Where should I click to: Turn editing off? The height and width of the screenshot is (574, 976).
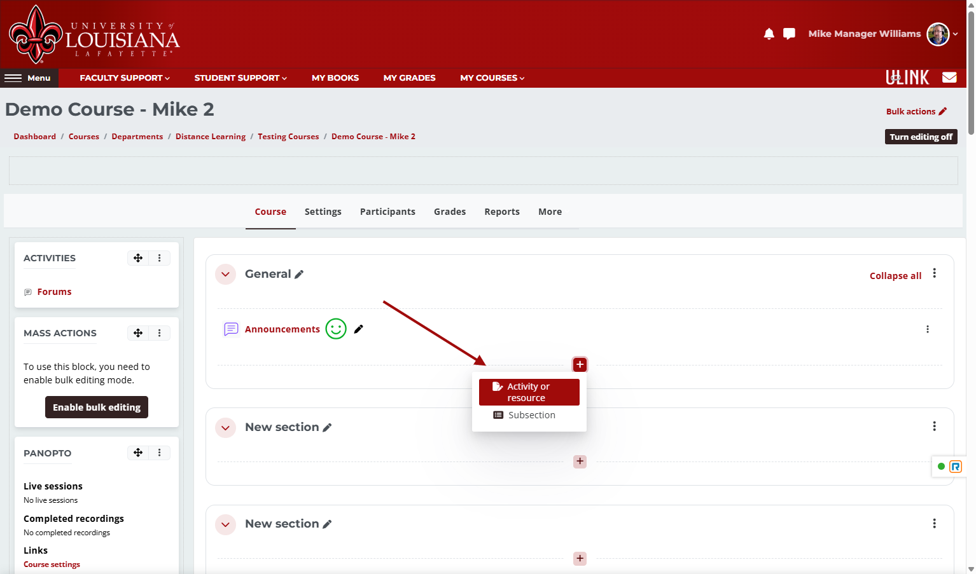921,137
